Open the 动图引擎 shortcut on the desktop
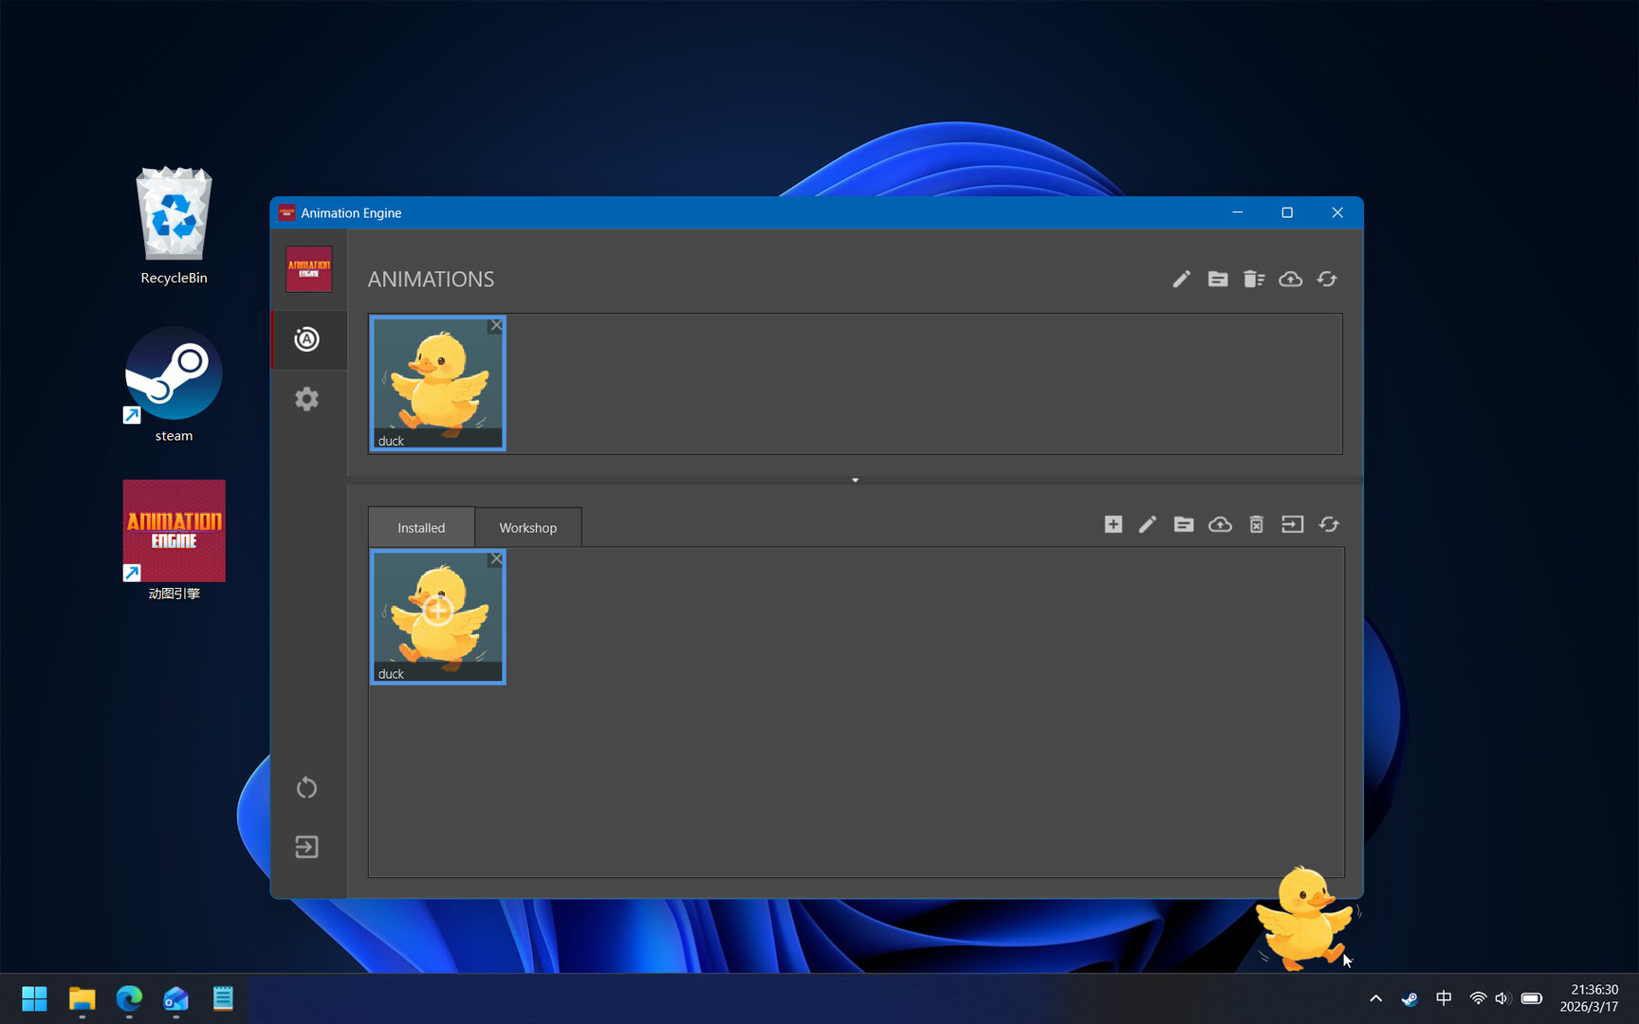1639x1024 pixels. tap(174, 531)
